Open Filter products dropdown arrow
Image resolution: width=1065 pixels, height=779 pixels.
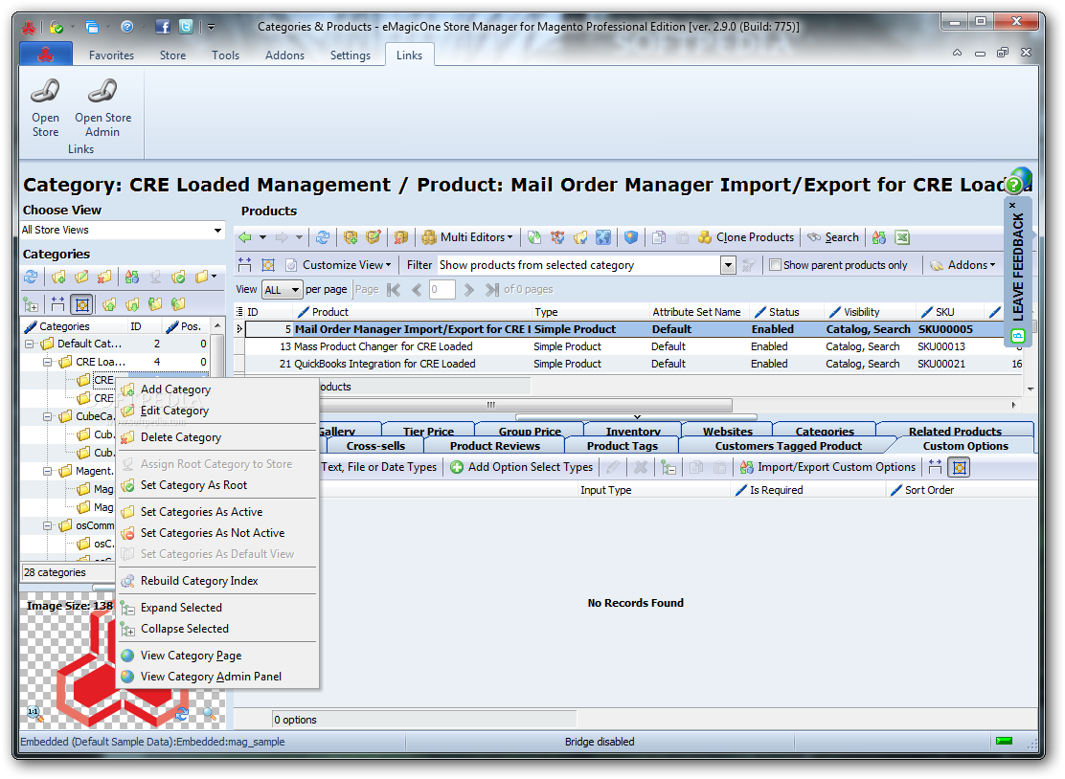point(728,265)
